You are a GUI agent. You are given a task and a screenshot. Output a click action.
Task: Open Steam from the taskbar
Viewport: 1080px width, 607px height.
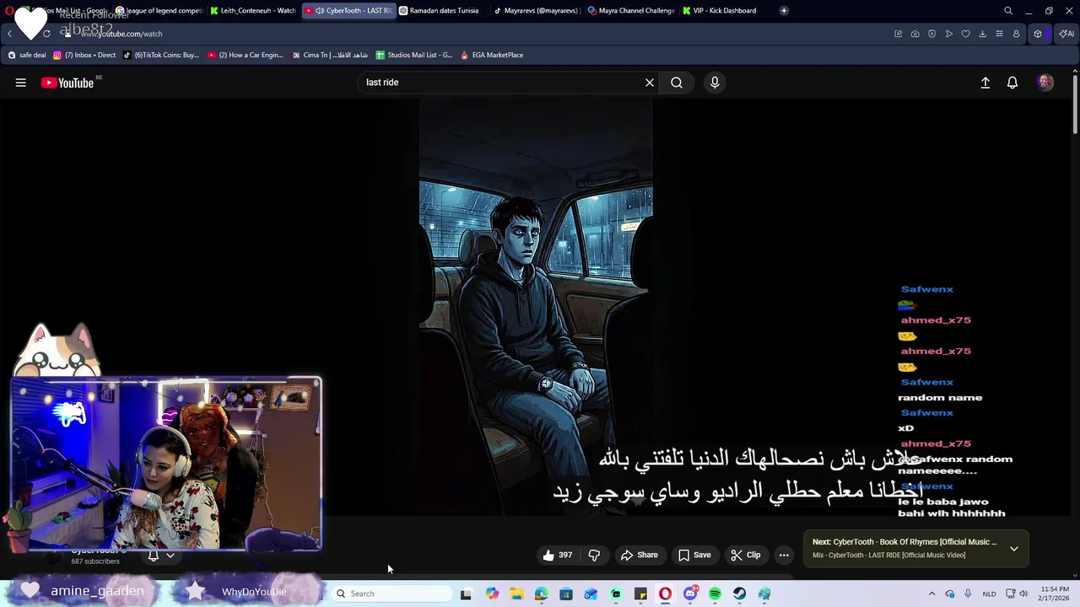739,594
